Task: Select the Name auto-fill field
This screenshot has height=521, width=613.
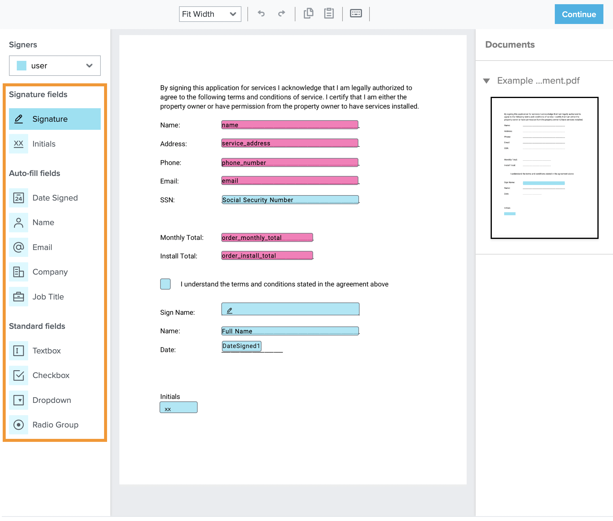Action: coord(43,222)
